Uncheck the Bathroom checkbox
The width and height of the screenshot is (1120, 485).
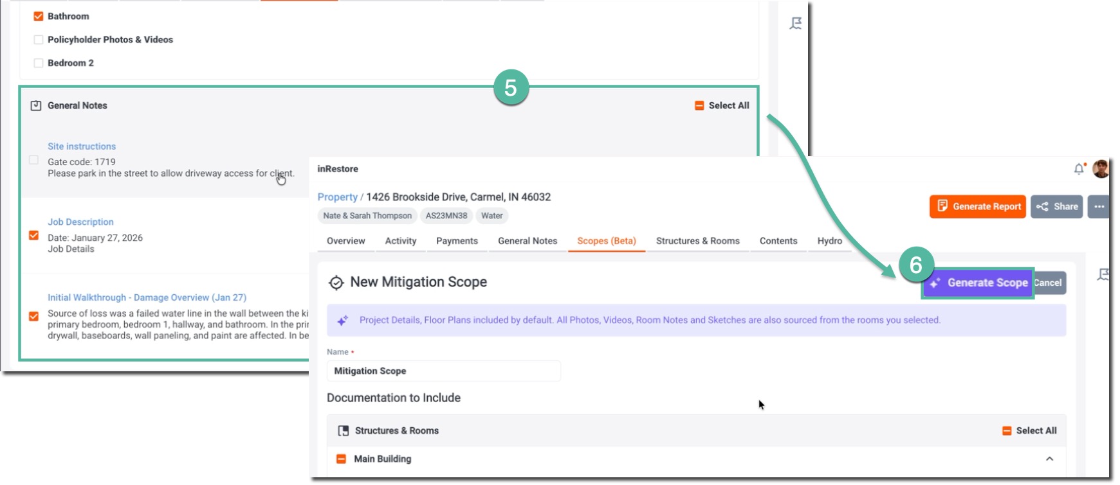point(39,16)
